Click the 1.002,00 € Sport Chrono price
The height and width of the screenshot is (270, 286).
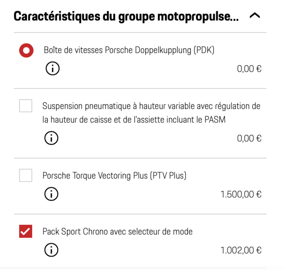pos(241,250)
